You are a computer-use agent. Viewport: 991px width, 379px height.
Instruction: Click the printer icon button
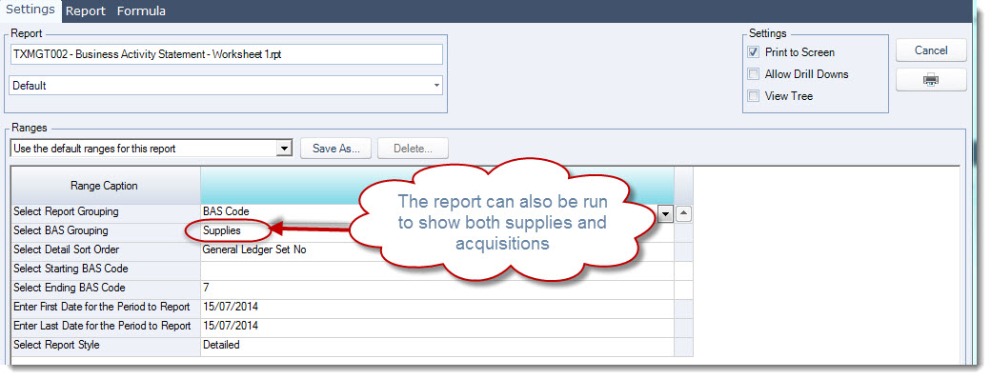[x=931, y=80]
